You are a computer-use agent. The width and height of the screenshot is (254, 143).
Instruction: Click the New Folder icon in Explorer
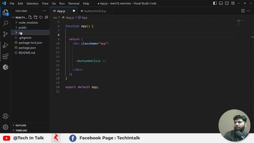pyautogui.click(x=35, y=17)
